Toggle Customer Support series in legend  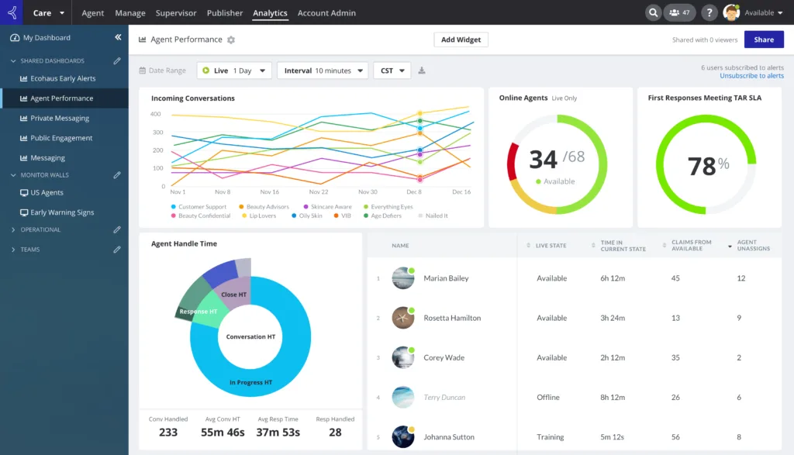tap(198, 206)
